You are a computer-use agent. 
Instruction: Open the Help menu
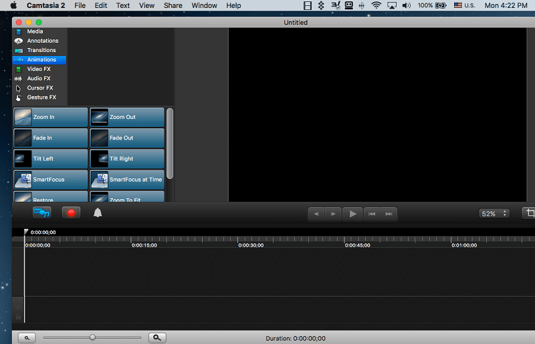tap(233, 5)
